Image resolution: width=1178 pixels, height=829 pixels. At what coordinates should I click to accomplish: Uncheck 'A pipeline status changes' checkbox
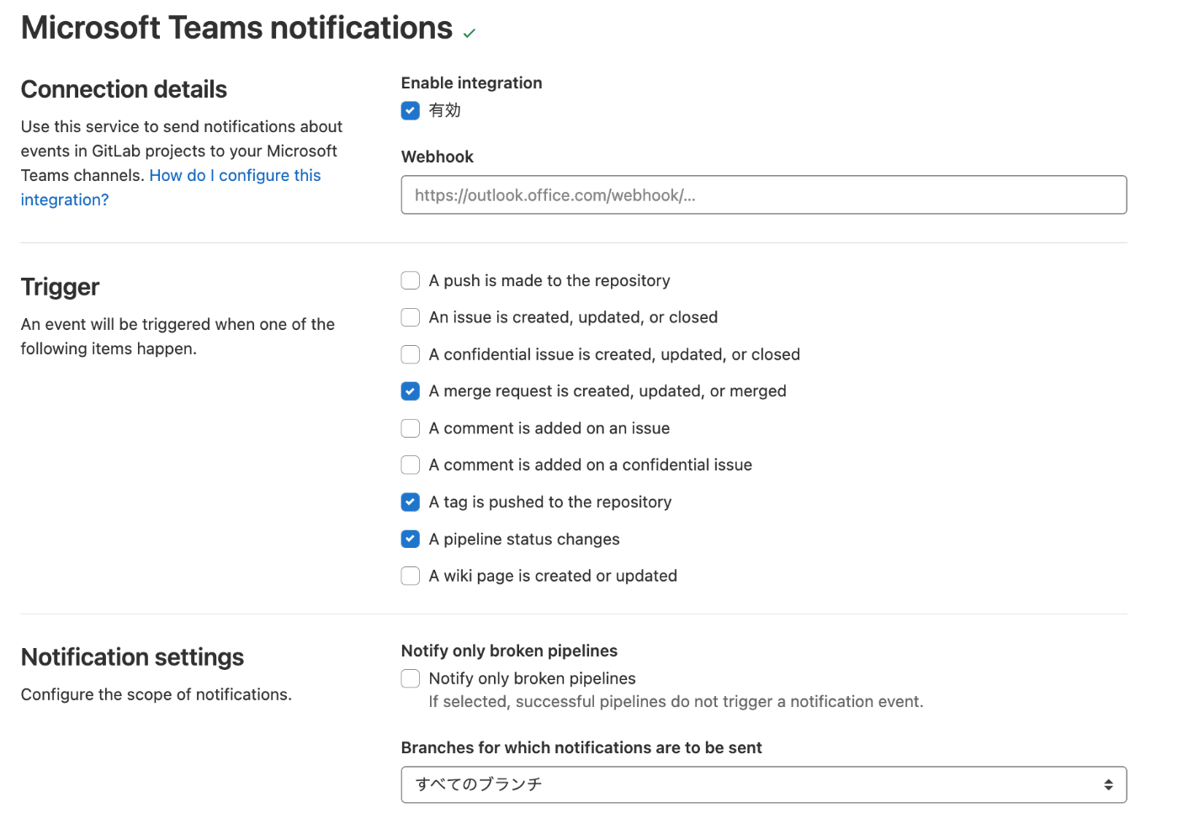(411, 539)
